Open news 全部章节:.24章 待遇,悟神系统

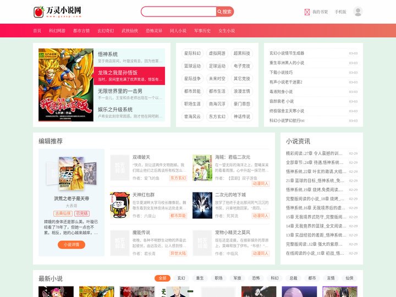point(315,162)
